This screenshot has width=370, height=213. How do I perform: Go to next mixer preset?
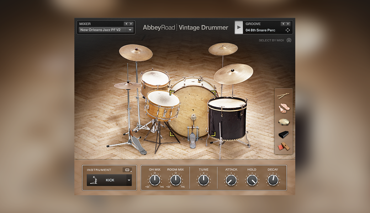(x=131, y=24)
